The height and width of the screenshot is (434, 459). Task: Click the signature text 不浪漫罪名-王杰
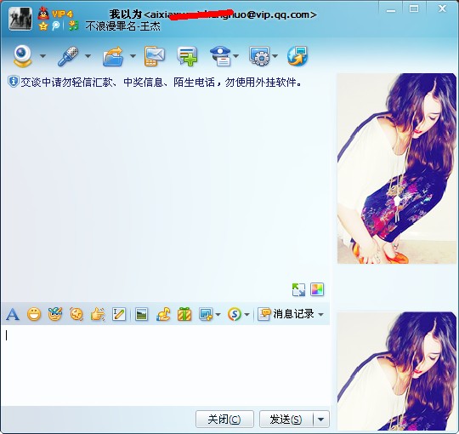tap(123, 26)
